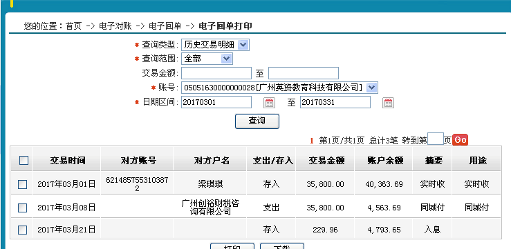This screenshot has height=249, width=511.
Task: Click the 下载 button below table
Action: pyautogui.click(x=282, y=246)
